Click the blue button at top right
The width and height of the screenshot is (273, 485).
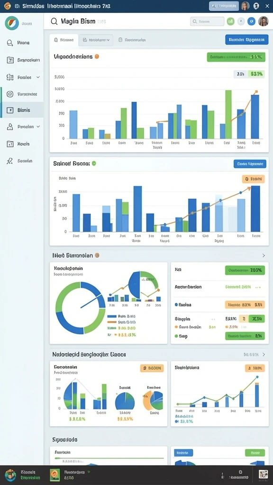246,40
